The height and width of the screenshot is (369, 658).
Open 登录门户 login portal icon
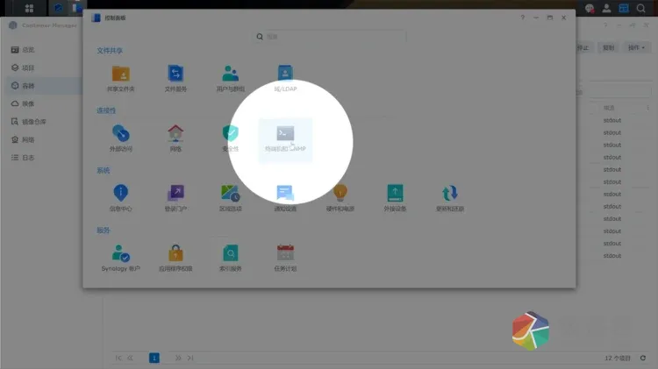[175, 196]
